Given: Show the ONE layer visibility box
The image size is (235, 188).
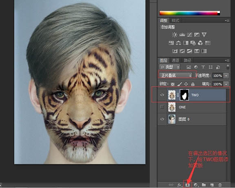Looking at the screenshot, I should point(162,107).
